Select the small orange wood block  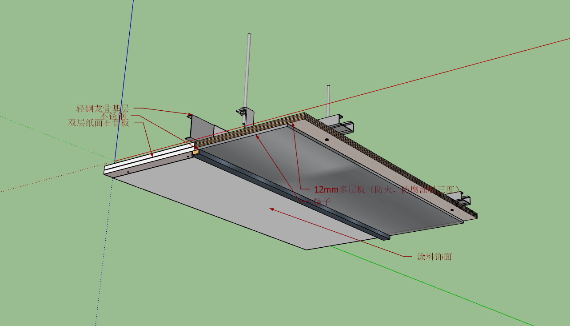(x=195, y=152)
